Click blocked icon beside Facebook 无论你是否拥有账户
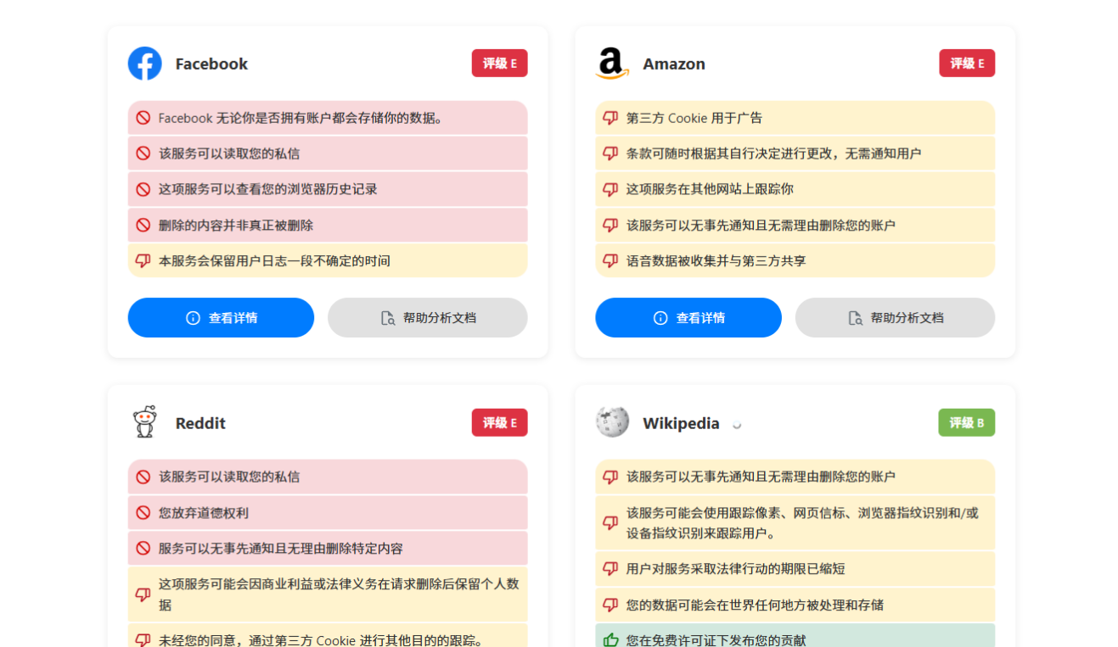 (143, 119)
